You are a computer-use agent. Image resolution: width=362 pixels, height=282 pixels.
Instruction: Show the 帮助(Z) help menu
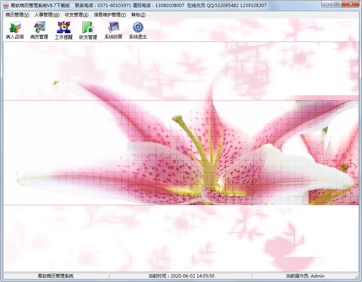pos(138,15)
